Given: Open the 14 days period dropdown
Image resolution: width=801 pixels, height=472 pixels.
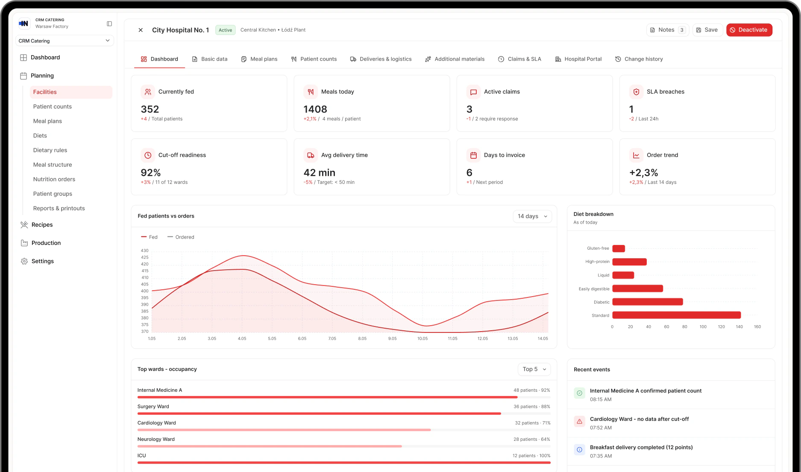Looking at the screenshot, I should 532,216.
